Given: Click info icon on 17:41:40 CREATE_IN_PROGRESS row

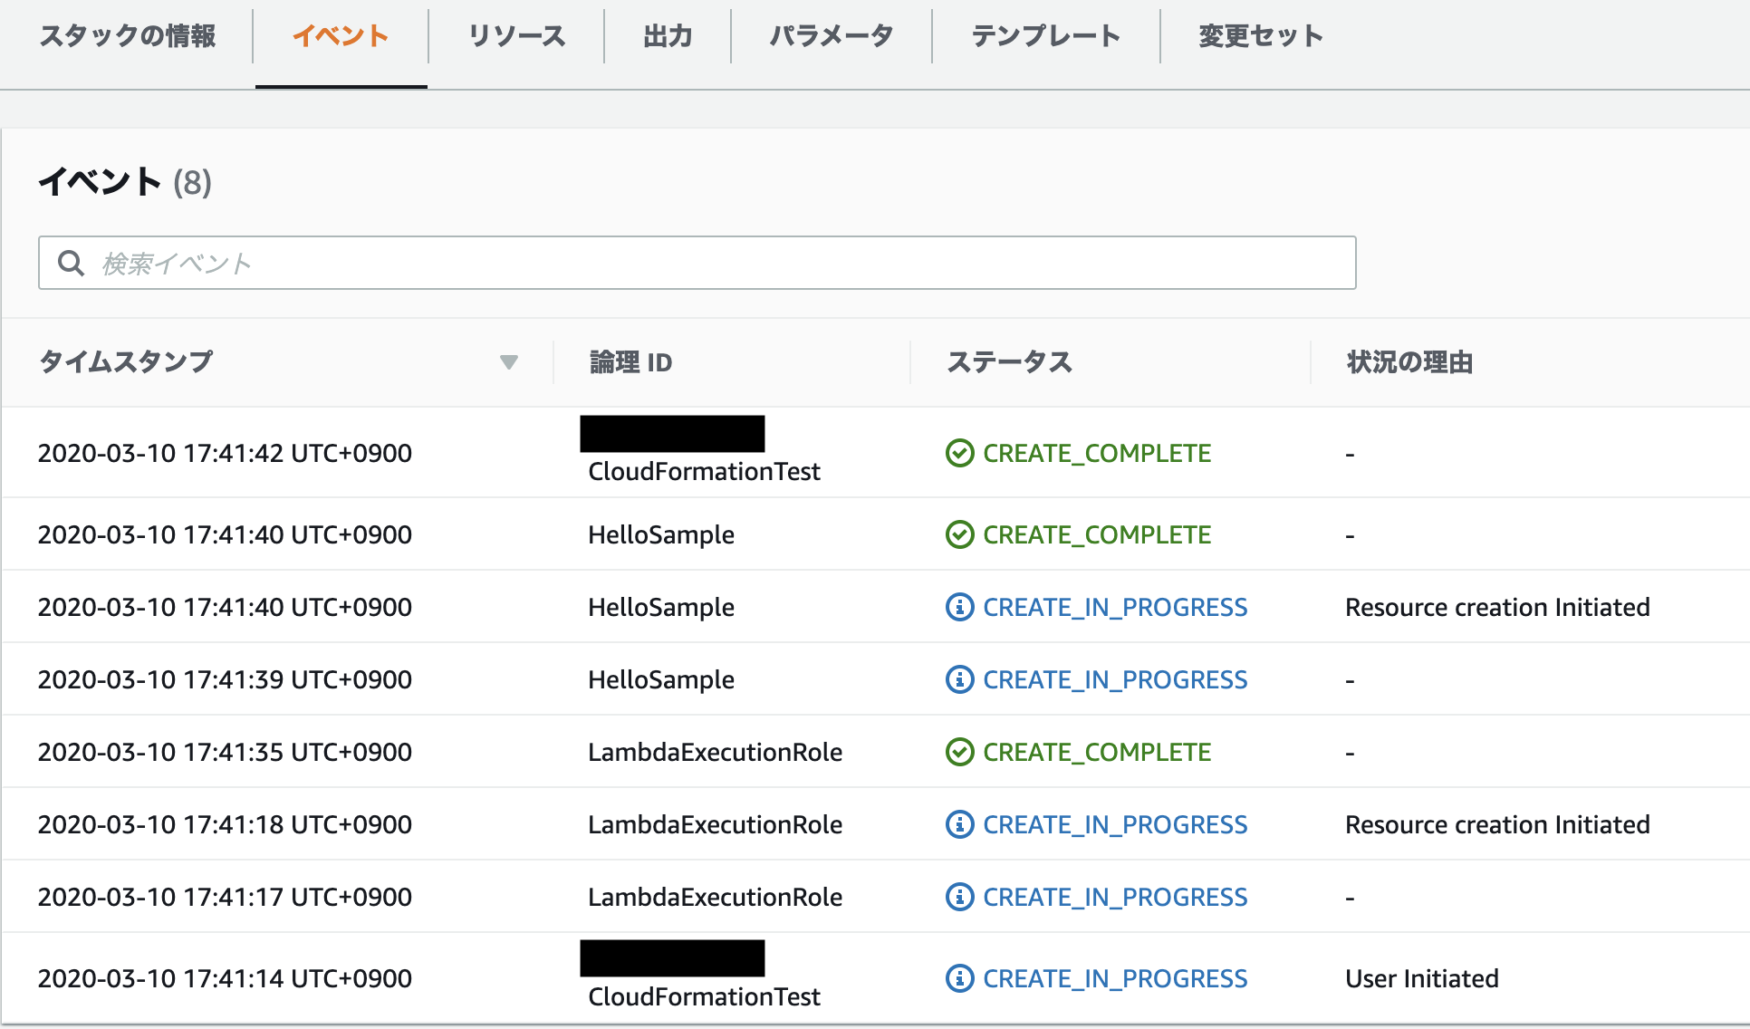Looking at the screenshot, I should [959, 607].
